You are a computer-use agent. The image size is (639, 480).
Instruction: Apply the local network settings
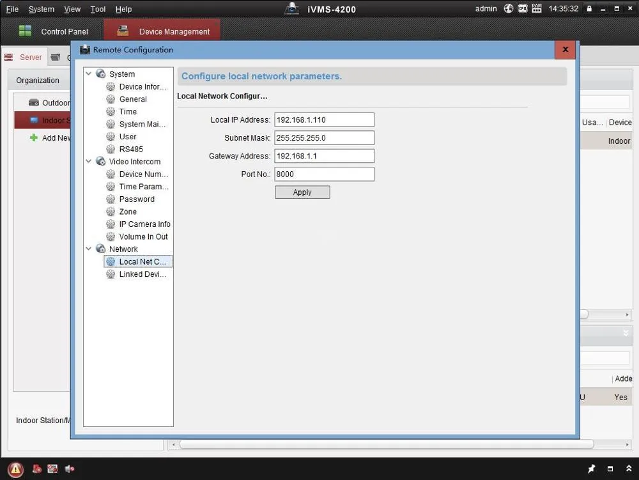[x=302, y=192]
